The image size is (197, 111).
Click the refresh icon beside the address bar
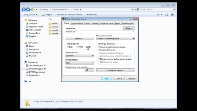point(135,9)
